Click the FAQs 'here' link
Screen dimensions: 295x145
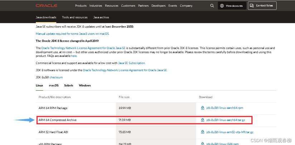click(x=74, y=56)
